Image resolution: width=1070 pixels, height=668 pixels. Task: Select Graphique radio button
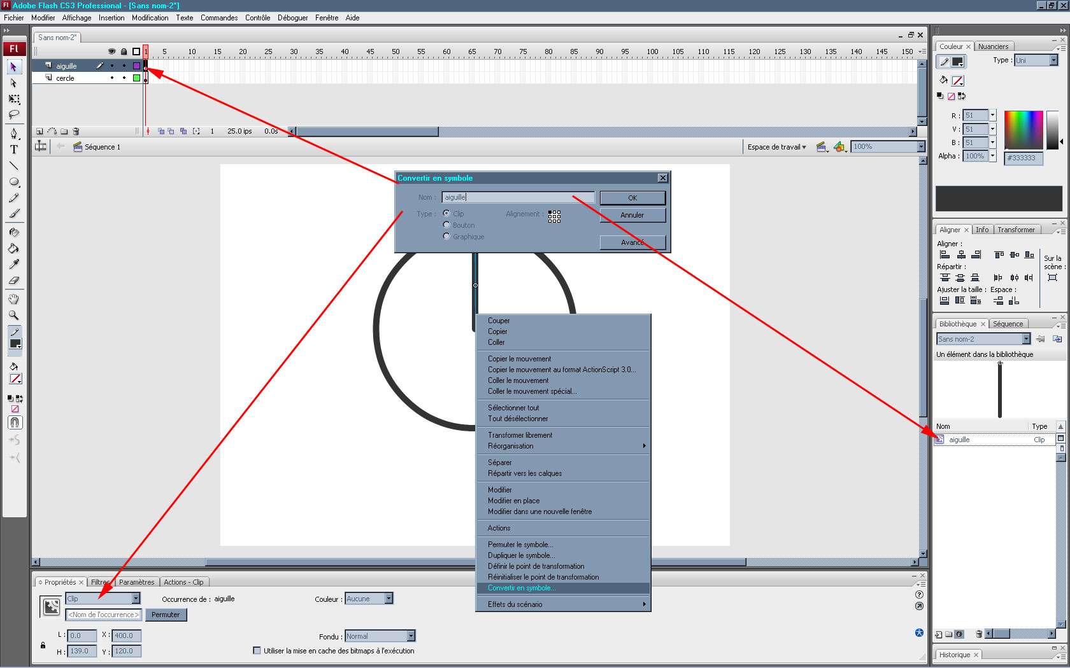[x=446, y=236]
